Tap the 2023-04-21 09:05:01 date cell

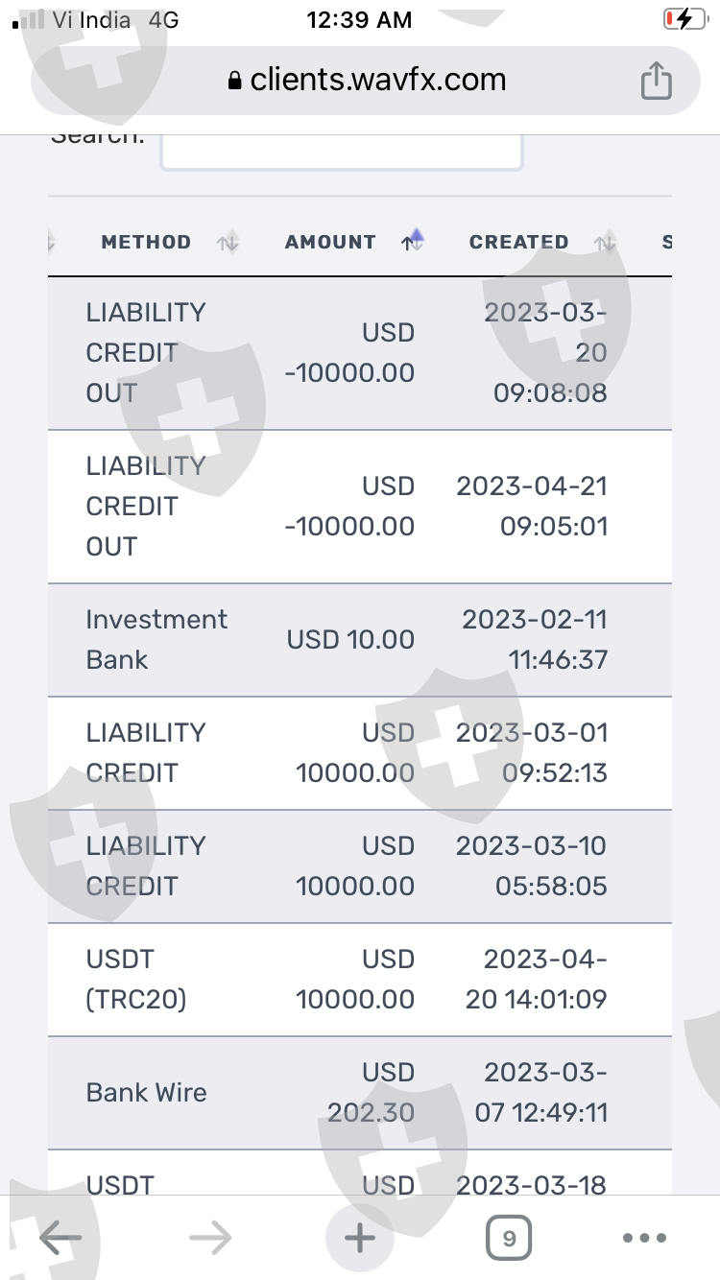click(532, 506)
